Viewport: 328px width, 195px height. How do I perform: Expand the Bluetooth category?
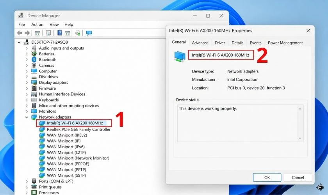click(x=27, y=60)
